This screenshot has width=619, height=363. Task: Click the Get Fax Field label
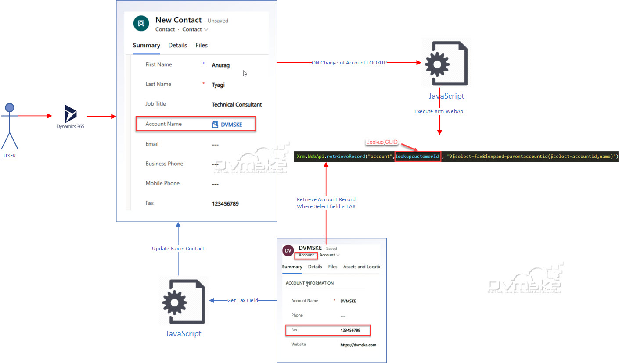pos(243,300)
